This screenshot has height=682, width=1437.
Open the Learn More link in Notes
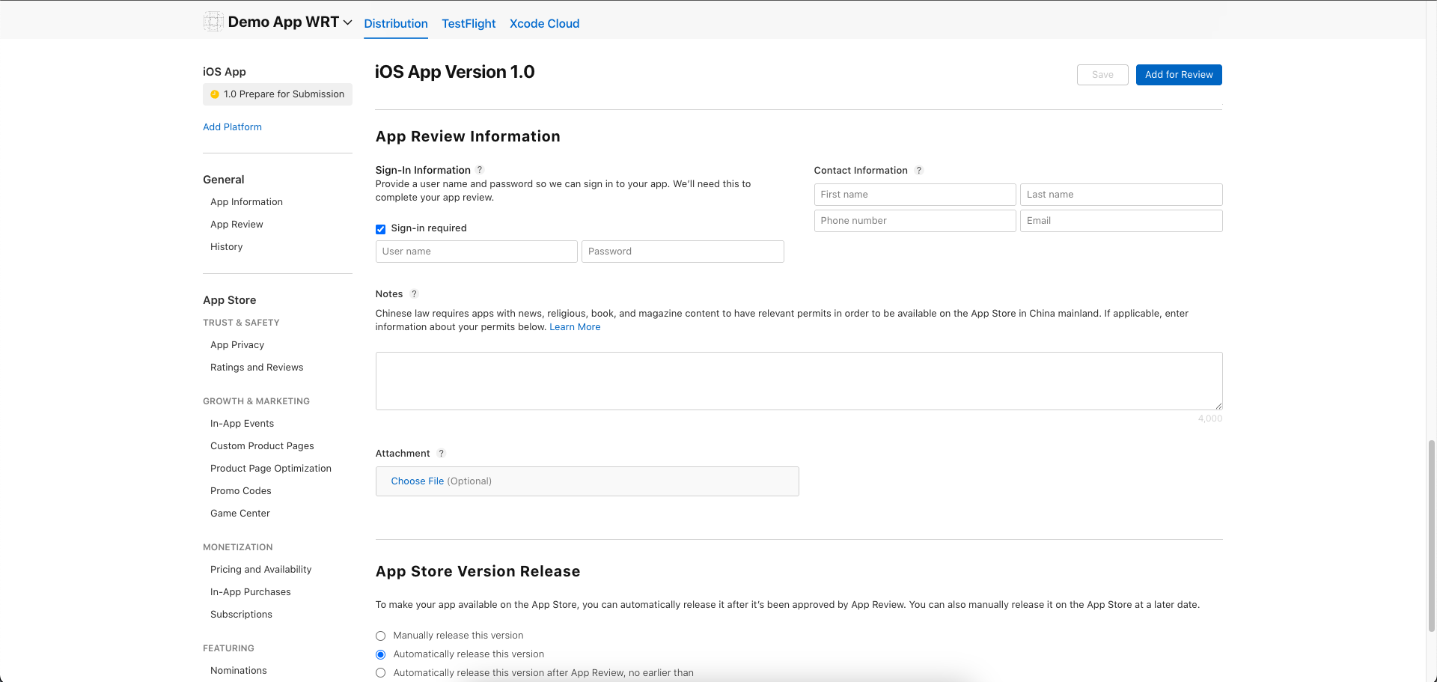(575, 327)
